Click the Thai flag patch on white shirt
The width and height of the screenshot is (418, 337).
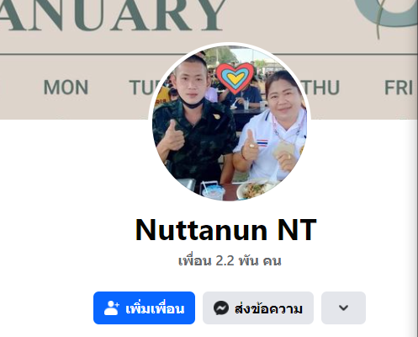point(262,143)
